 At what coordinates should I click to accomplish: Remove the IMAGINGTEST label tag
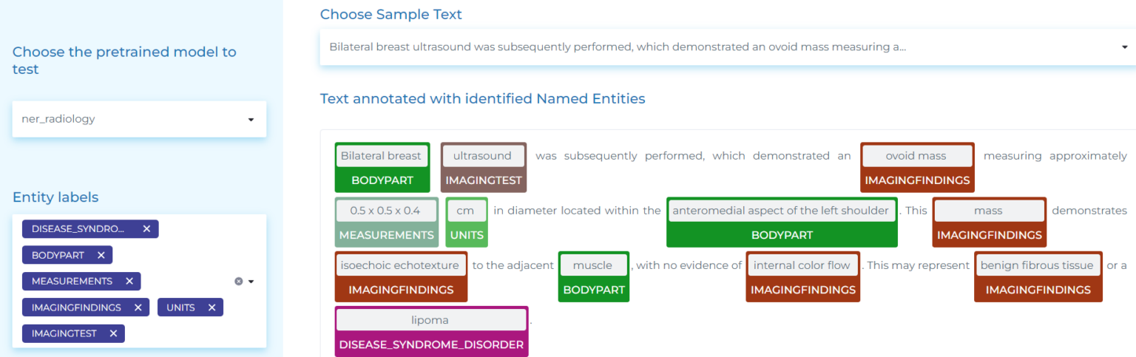[113, 333]
